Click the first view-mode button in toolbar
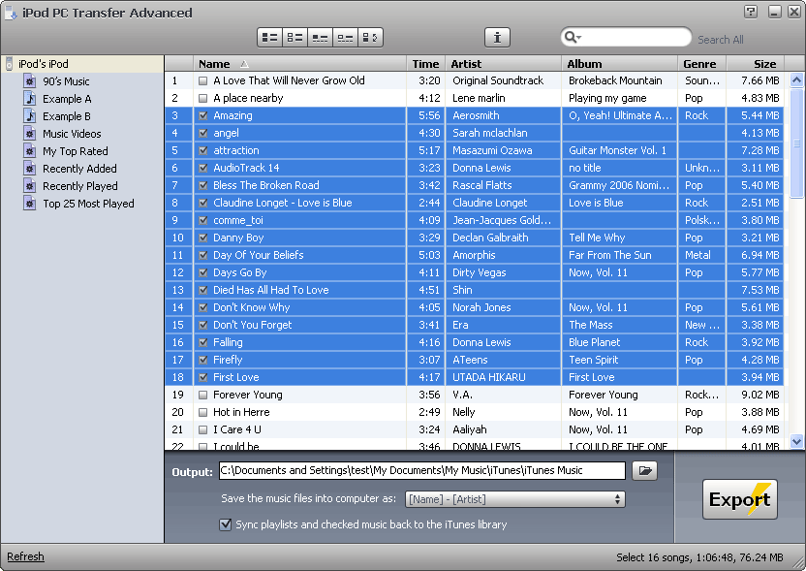Image resolution: width=806 pixels, height=571 pixels. click(269, 38)
